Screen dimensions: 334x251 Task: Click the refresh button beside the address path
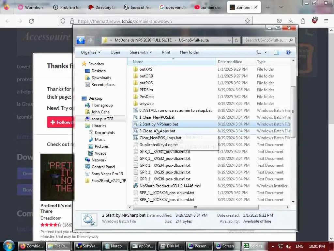pos(236,40)
